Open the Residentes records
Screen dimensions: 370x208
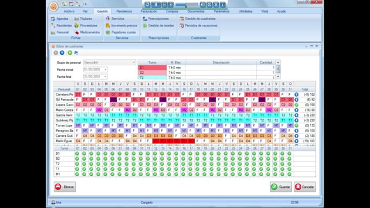click(61, 25)
